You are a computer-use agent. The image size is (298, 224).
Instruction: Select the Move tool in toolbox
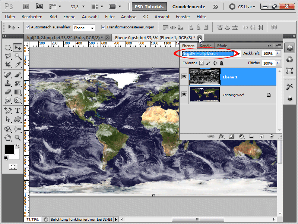point(18,47)
